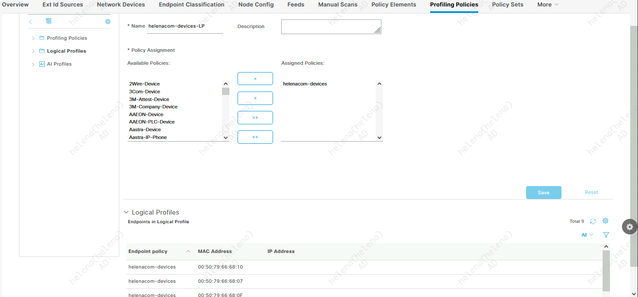This screenshot has width=638, height=297.
Task: Move all policies to assigned with >>
Action: click(x=255, y=117)
